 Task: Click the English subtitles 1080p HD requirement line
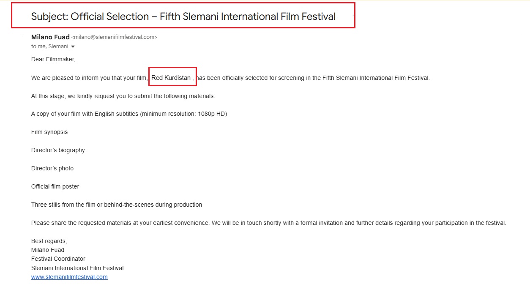click(129, 114)
